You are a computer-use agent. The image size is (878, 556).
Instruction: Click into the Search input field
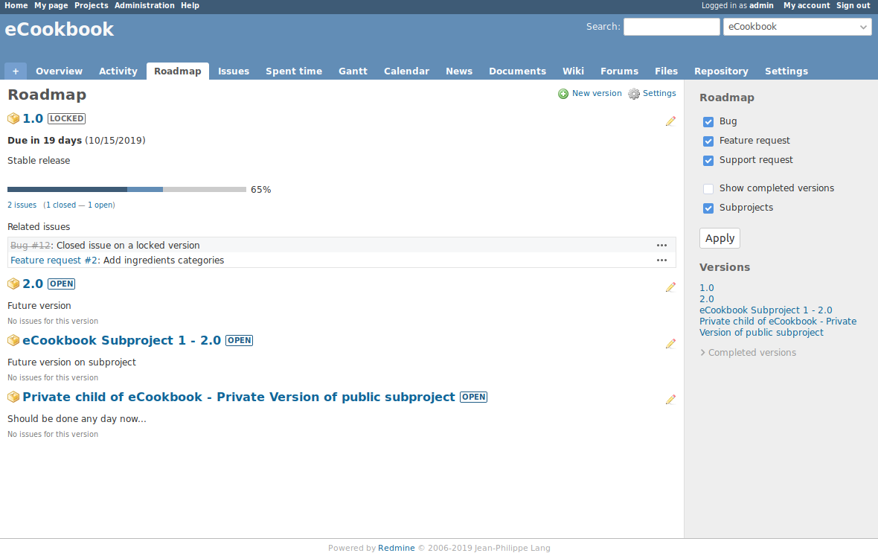(x=671, y=27)
